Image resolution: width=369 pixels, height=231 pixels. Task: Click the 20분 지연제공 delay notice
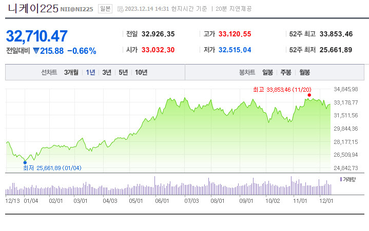coord(234,9)
